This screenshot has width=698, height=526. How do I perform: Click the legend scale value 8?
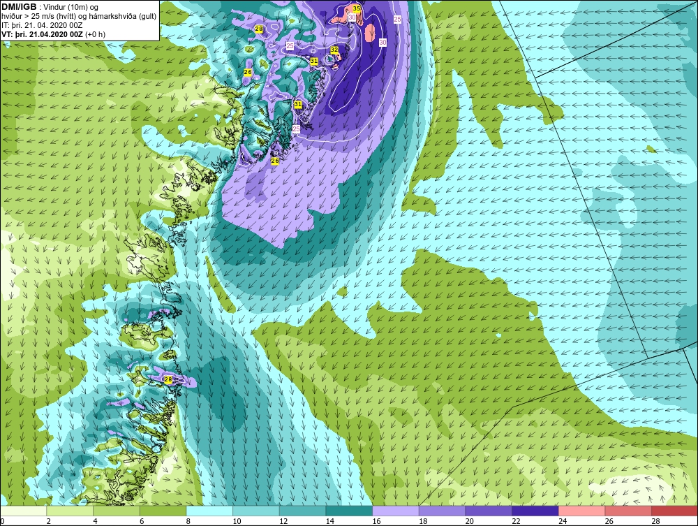(x=188, y=521)
